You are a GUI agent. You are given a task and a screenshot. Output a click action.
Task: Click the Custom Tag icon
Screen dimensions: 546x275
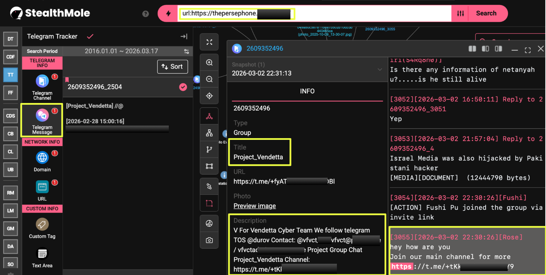[x=42, y=224]
